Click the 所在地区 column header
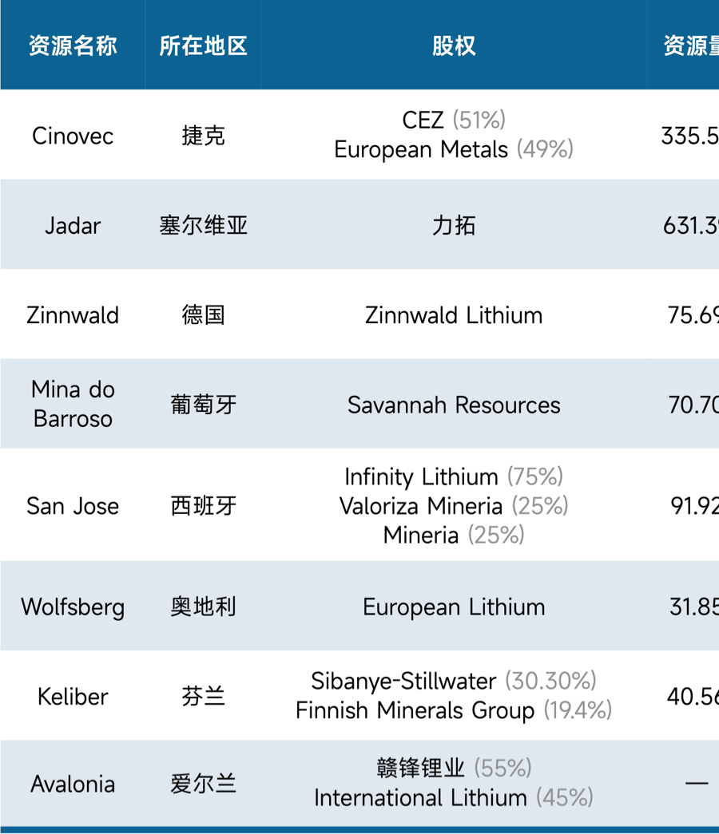The image size is (719, 834). pyautogui.click(x=203, y=45)
